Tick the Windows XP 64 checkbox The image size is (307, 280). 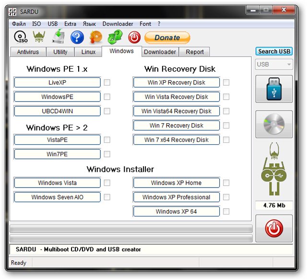pos(226,212)
